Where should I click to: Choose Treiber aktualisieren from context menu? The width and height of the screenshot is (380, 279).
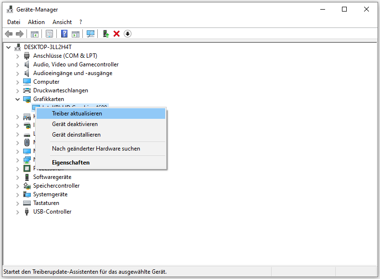pyautogui.click(x=101, y=114)
